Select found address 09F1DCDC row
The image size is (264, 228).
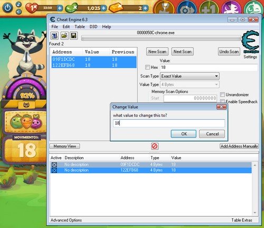pos(94,59)
